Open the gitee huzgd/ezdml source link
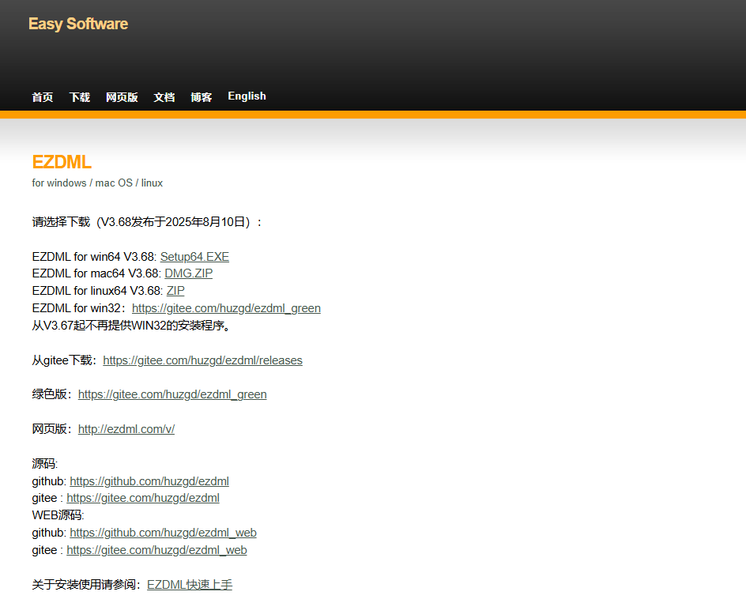 tap(143, 499)
